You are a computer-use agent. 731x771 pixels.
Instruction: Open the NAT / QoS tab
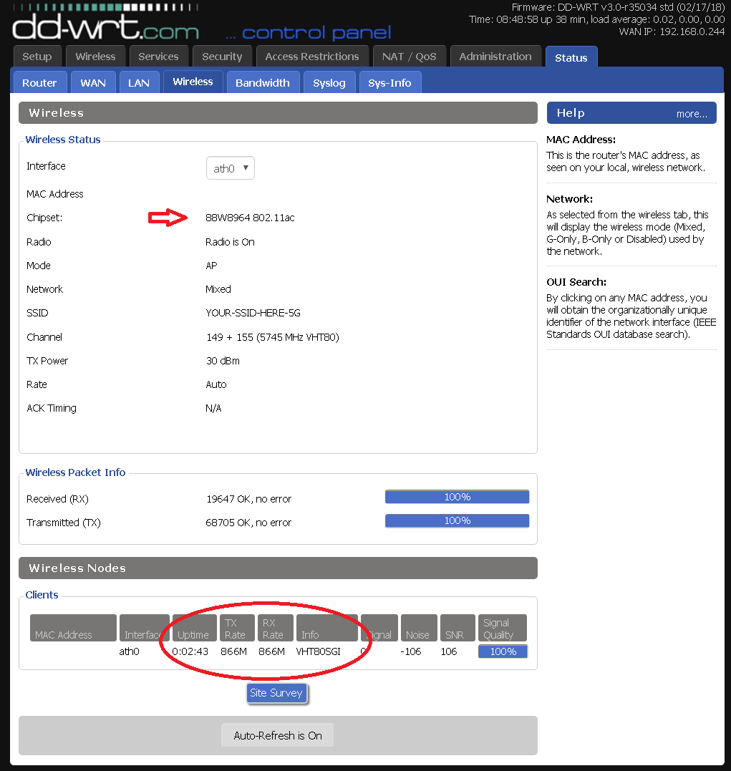410,57
